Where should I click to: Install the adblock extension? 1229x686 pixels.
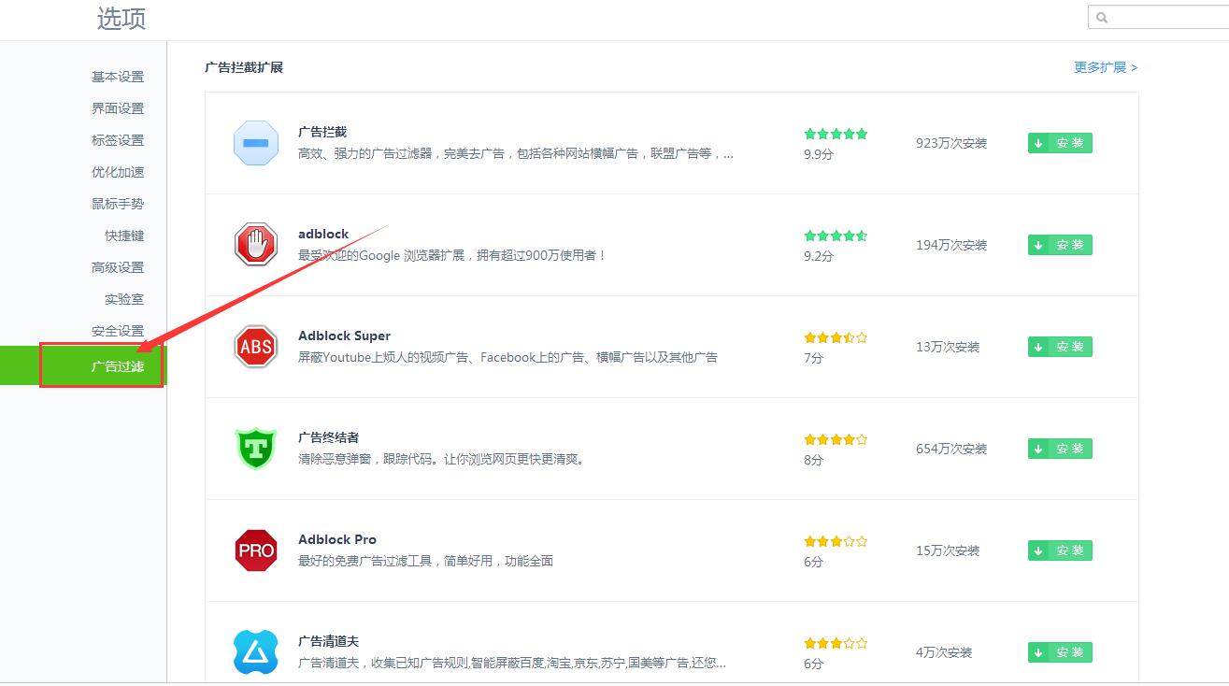click(1059, 245)
